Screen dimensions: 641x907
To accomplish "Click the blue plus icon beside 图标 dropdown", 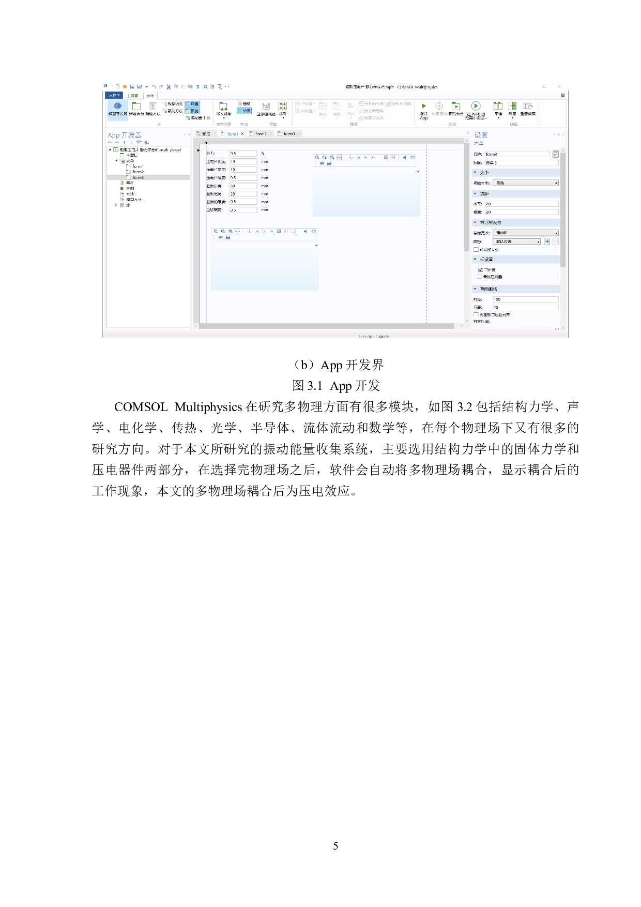I will click(547, 241).
